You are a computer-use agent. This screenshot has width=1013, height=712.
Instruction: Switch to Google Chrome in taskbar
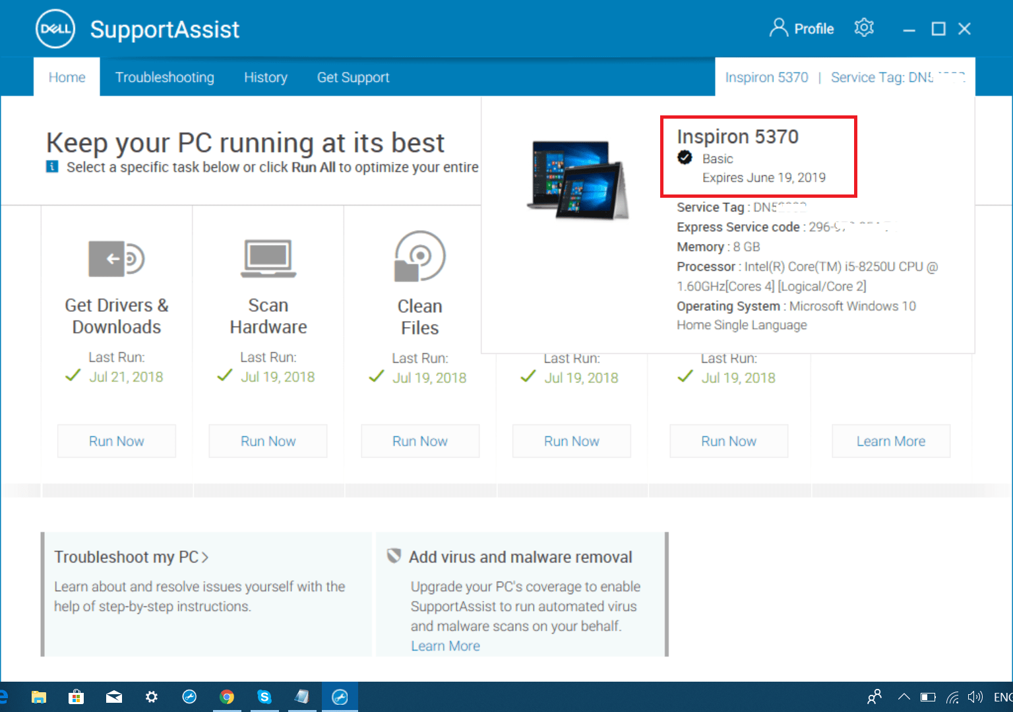pyautogui.click(x=227, y=697)
